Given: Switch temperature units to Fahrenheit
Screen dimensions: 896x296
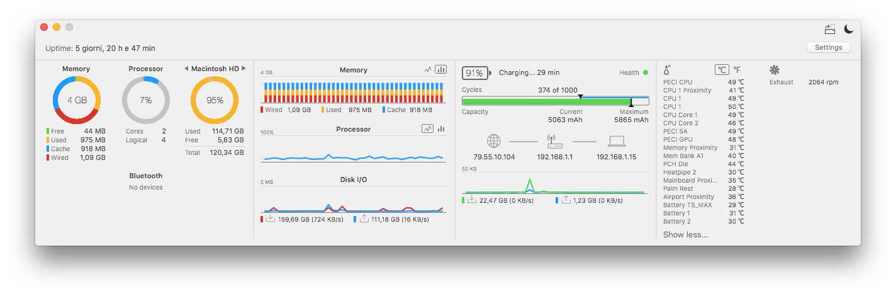Looking at the screenshot, I should (737, 70).
